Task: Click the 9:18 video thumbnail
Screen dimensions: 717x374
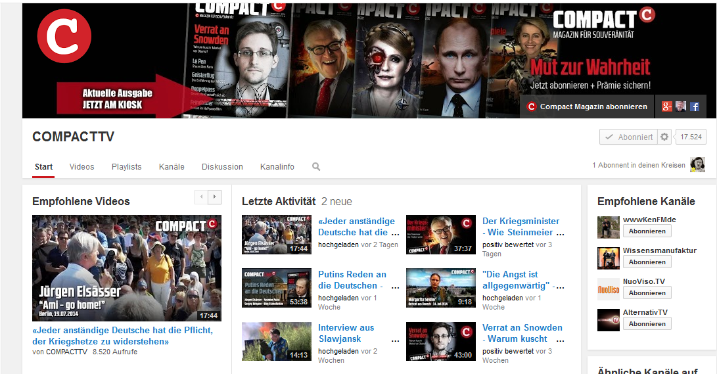Action: point(441,288)
